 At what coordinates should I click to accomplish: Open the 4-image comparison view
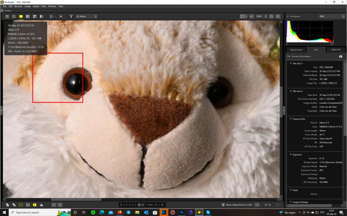tap(34, 16)
